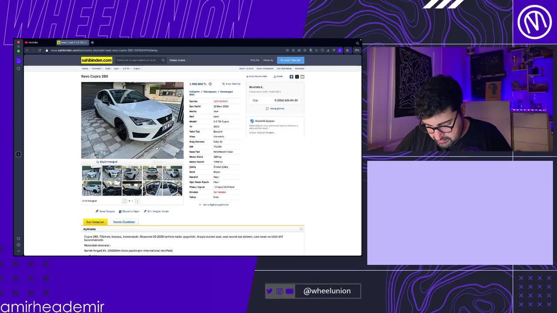Screen dimensions: 557x313
Task: Click Giriş Yap link
Action: click(x=255, y=60)
